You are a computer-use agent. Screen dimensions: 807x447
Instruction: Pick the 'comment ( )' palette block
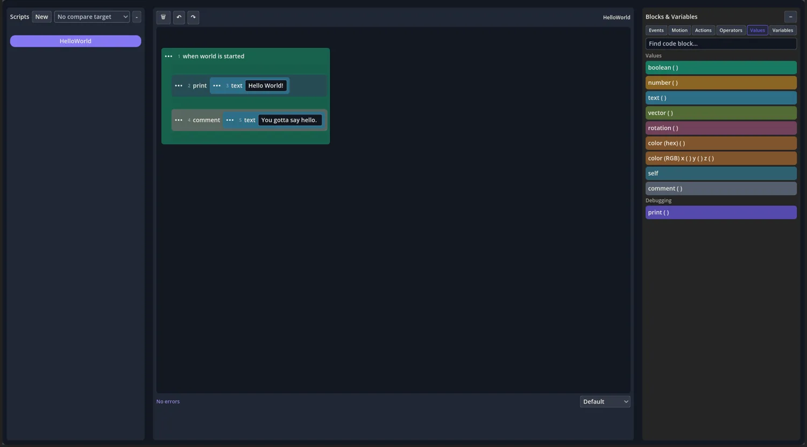721,188
